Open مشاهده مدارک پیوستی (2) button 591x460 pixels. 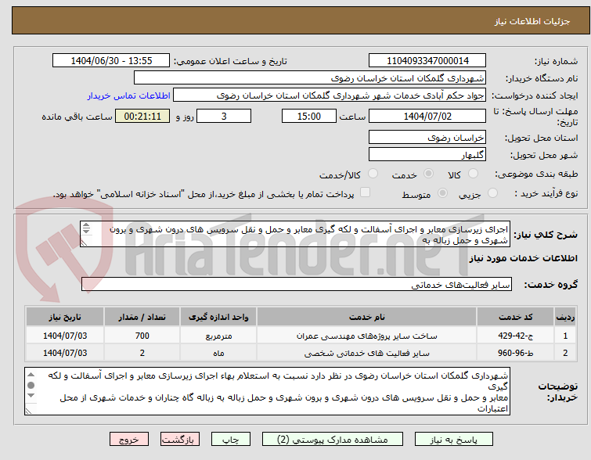333,440
